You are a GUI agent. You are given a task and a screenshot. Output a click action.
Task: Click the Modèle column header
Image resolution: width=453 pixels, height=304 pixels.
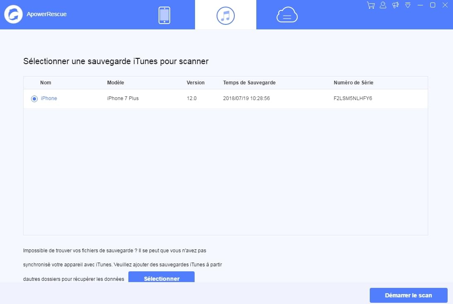pos(116,83)
